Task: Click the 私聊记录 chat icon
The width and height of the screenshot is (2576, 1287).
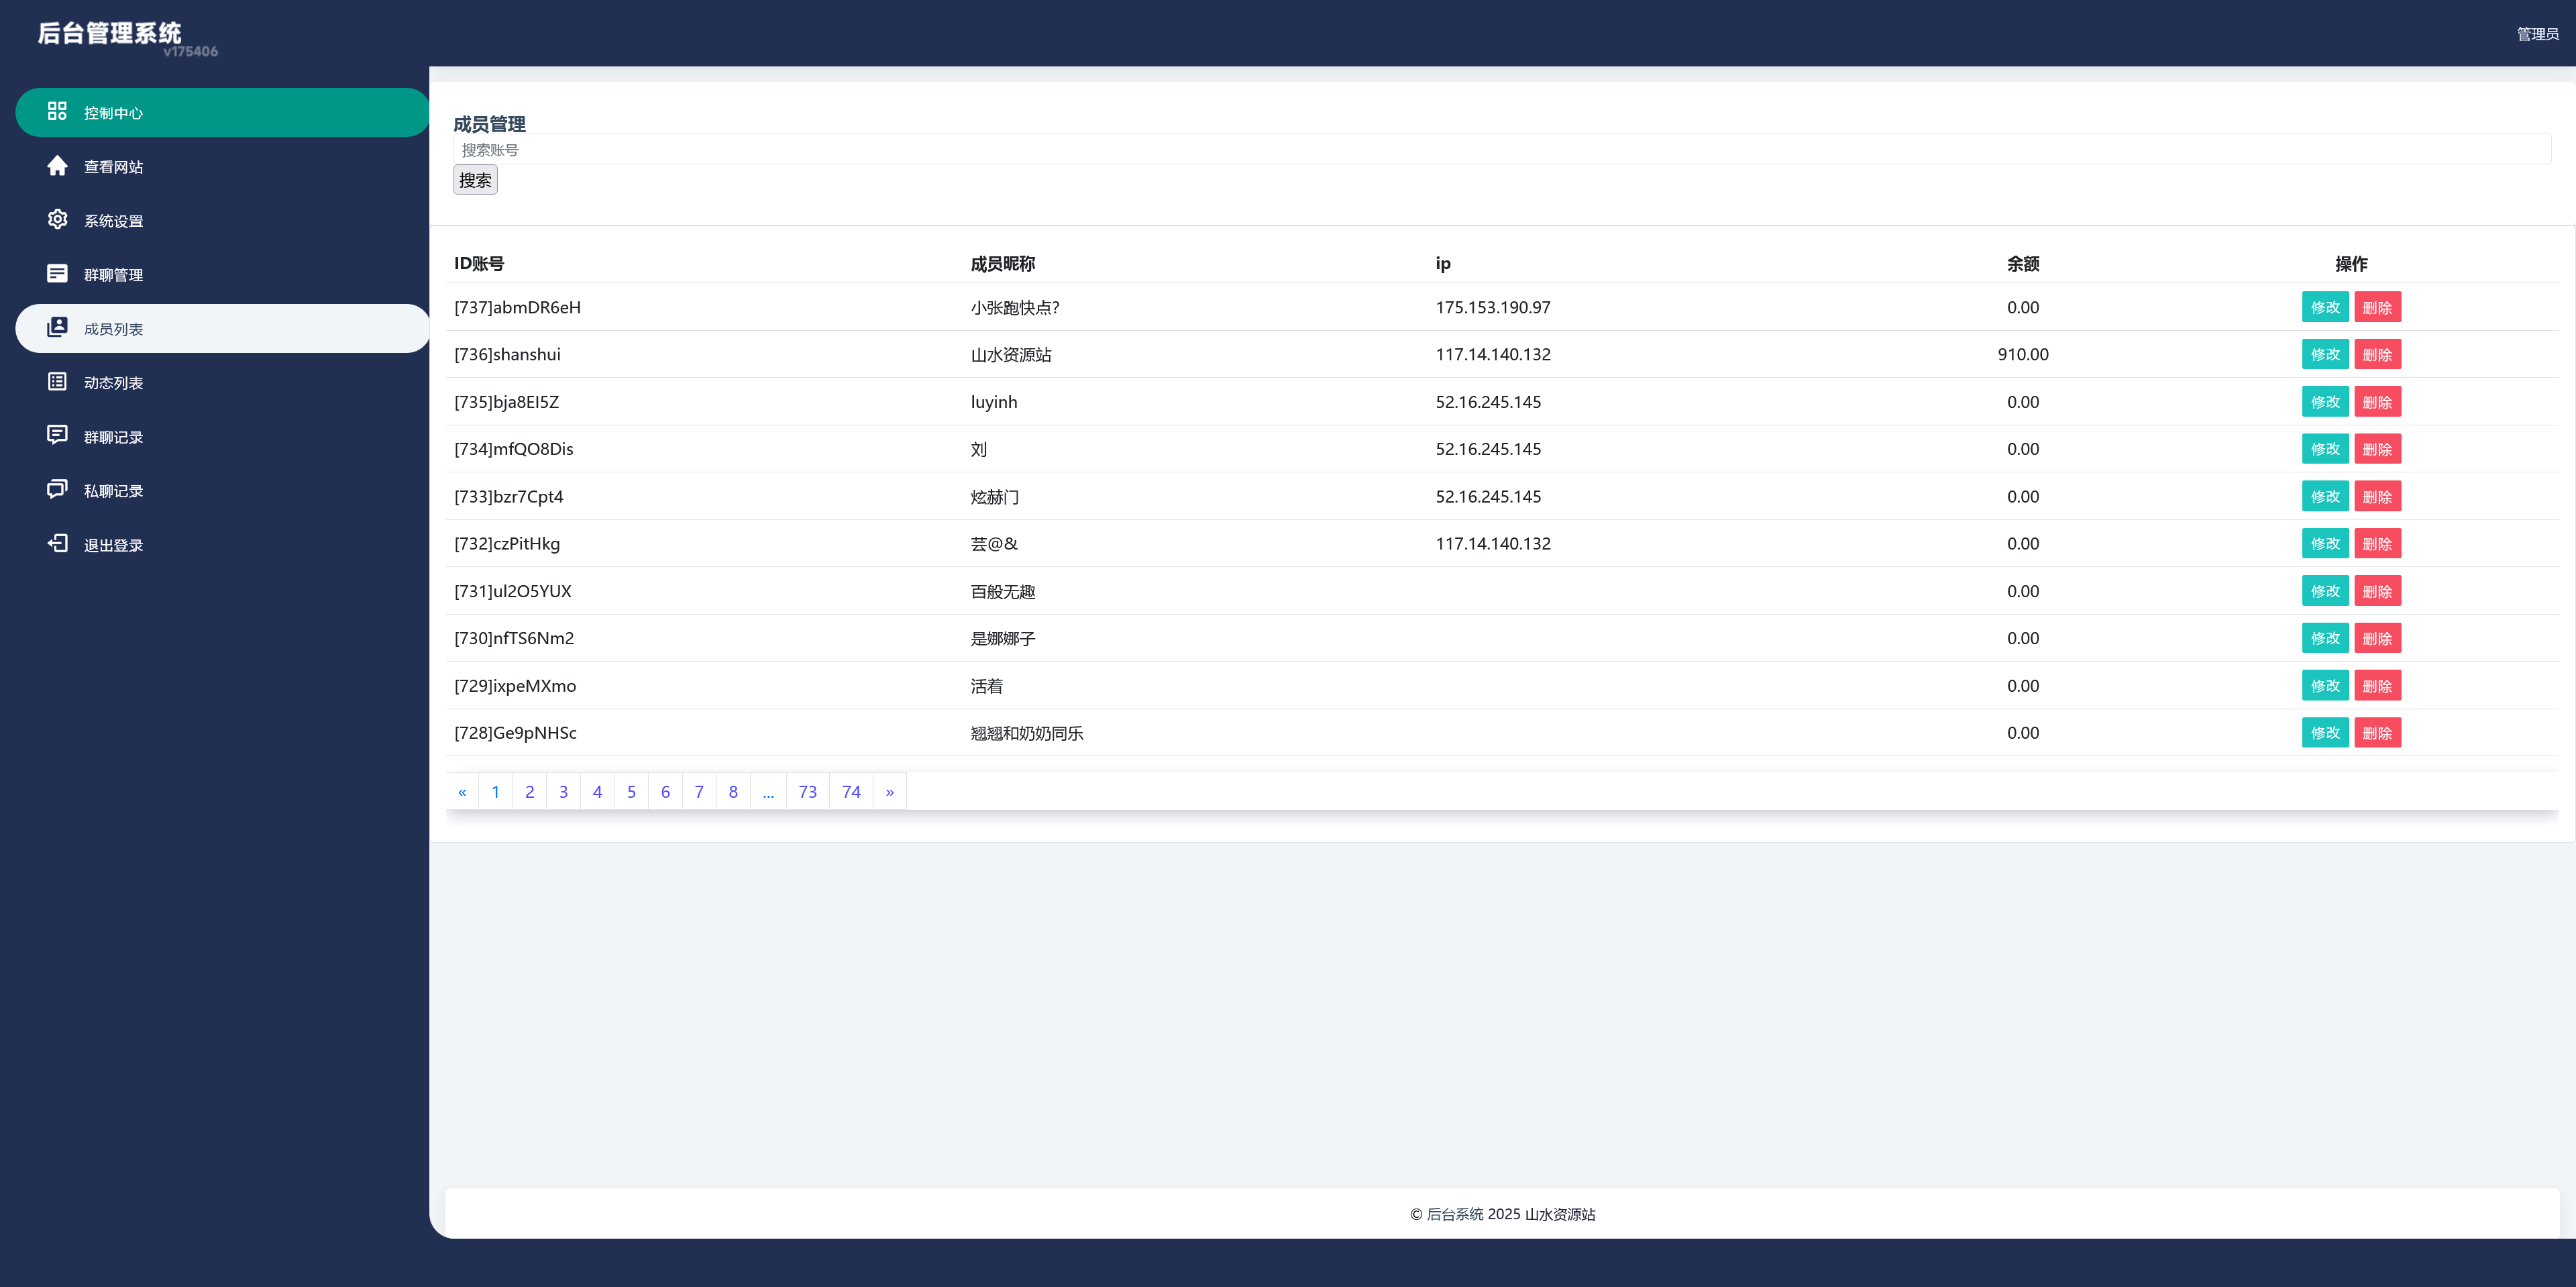Action: coord(57,489)
